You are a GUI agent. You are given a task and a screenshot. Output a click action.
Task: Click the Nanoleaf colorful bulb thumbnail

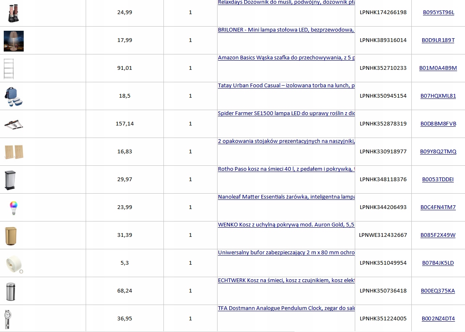tap(14, 207)
